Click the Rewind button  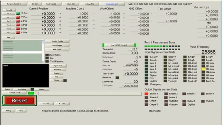pyautogui.click(x=56, y=73)
